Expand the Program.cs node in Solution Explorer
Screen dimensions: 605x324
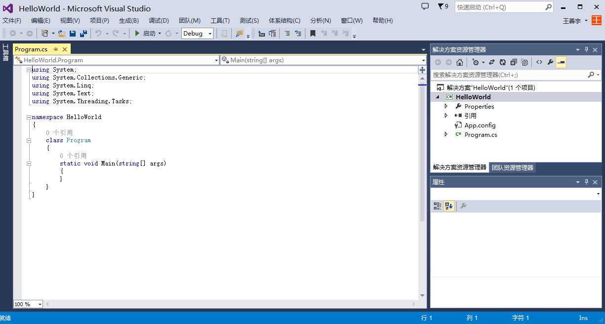[446, 134]
